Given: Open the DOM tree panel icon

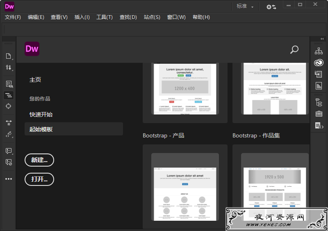Looking at the screenshot, I should [x=319, y=103].
